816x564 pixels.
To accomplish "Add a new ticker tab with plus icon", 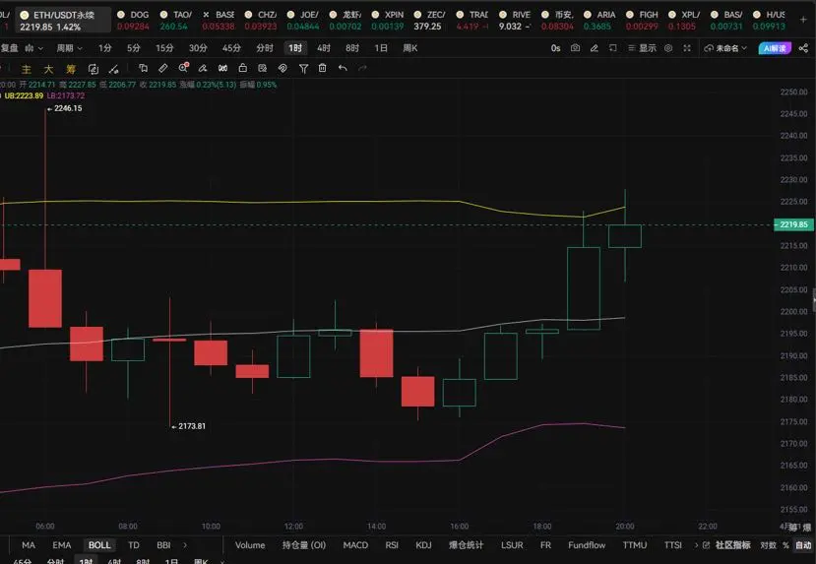I will [x=803, y=20].
